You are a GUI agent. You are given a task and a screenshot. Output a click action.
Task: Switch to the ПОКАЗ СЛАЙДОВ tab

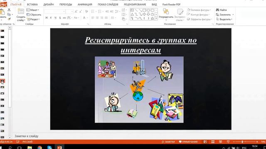[x=108, y=5]
